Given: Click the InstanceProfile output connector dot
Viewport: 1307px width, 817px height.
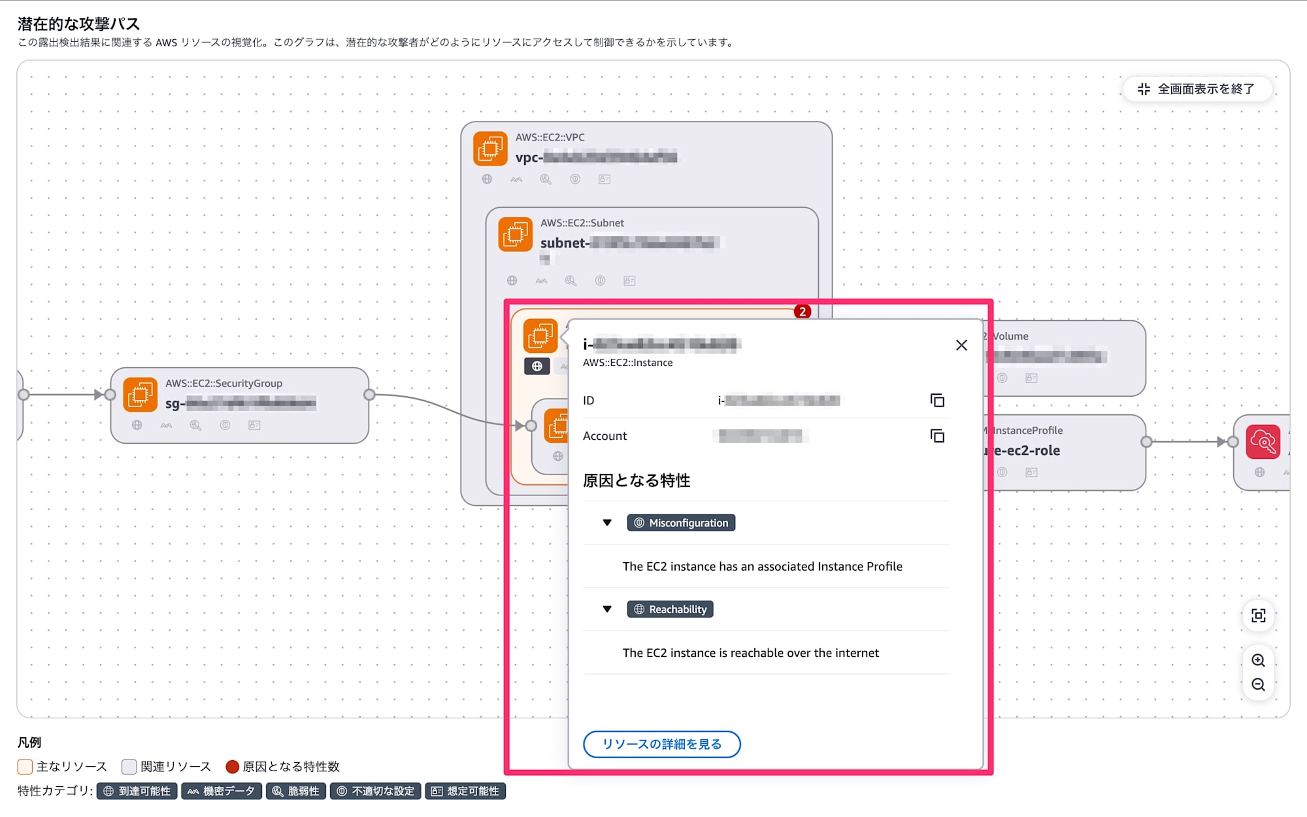Looking at the screenshot, I should pos(1146,442).
